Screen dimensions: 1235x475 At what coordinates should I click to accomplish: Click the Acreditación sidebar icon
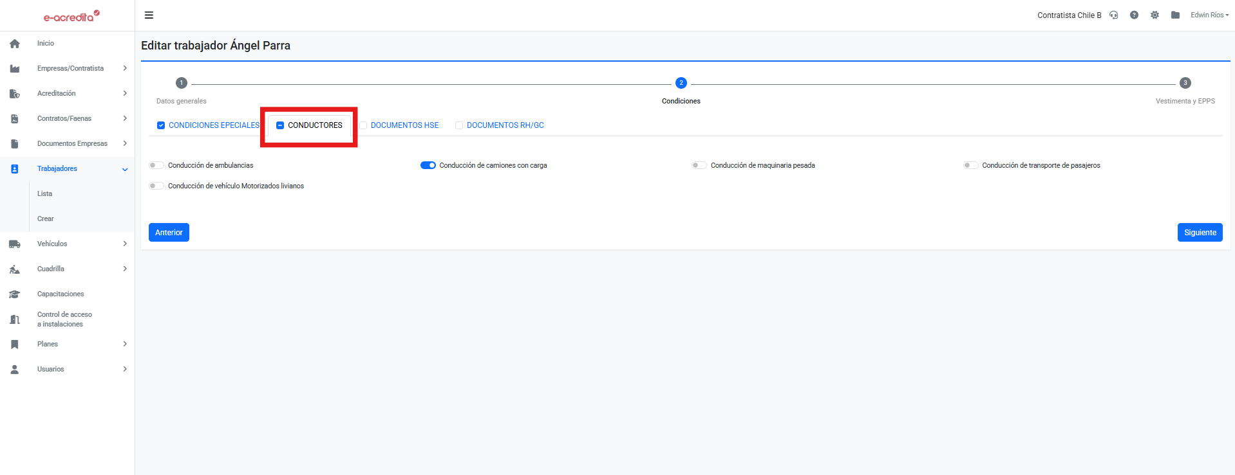pos(15,94)
